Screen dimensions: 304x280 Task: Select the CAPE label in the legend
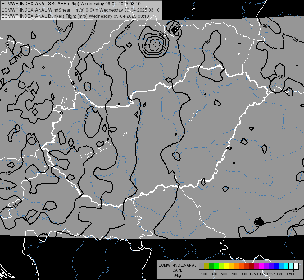point(177,270)
